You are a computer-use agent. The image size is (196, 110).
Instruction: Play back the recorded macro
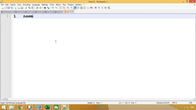(x=102, y=8)
